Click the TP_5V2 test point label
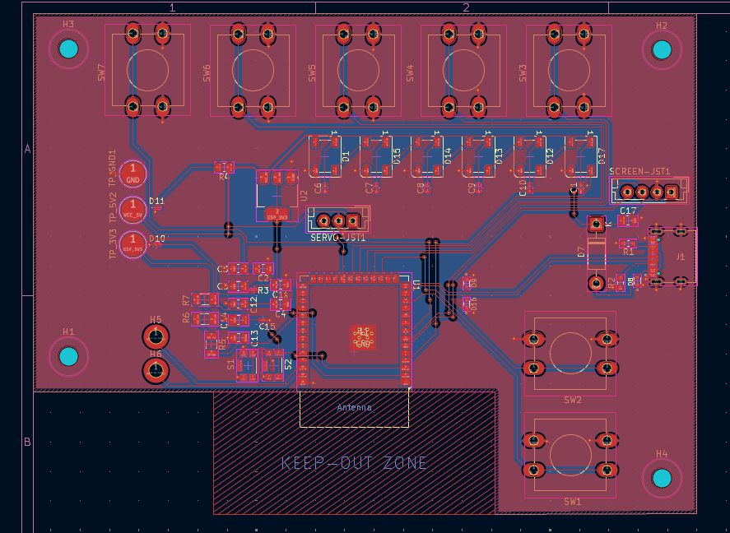 coord(112,207)
